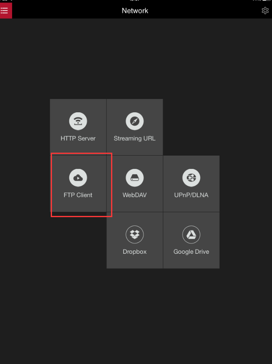The height and width of the screenshot is (364, 272).
Task: Tap the FTP Client cloud icon
Action: [x=78, y=178]
